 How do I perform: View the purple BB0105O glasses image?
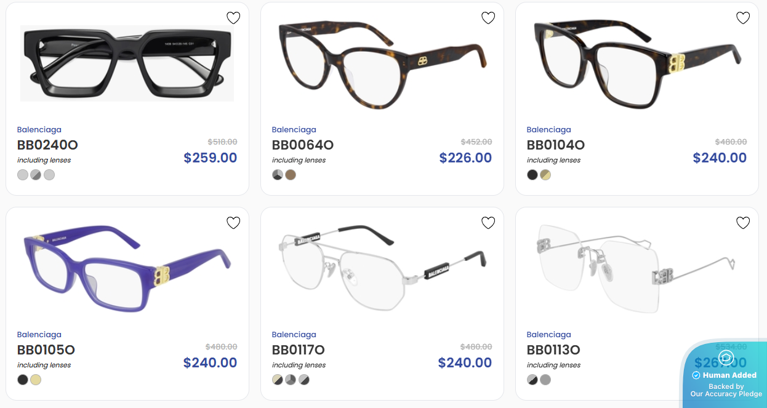(127, 271)
